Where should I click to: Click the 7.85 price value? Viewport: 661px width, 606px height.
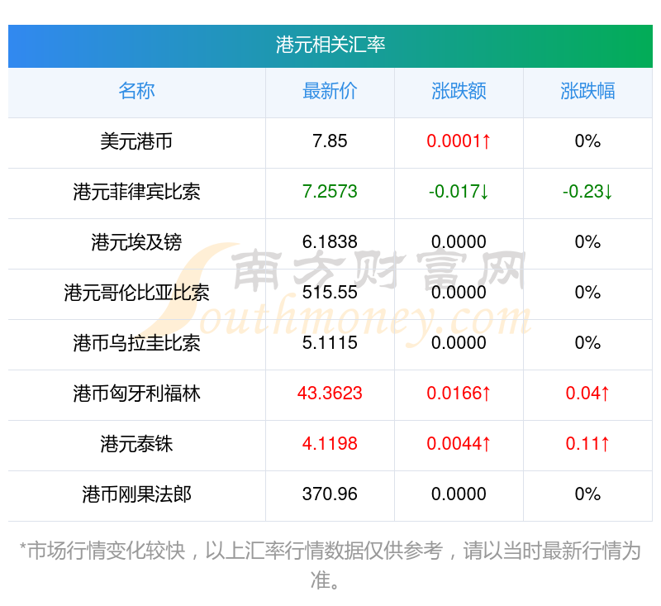point(330,141)
